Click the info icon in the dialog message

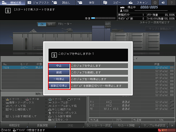coord(54,55)
